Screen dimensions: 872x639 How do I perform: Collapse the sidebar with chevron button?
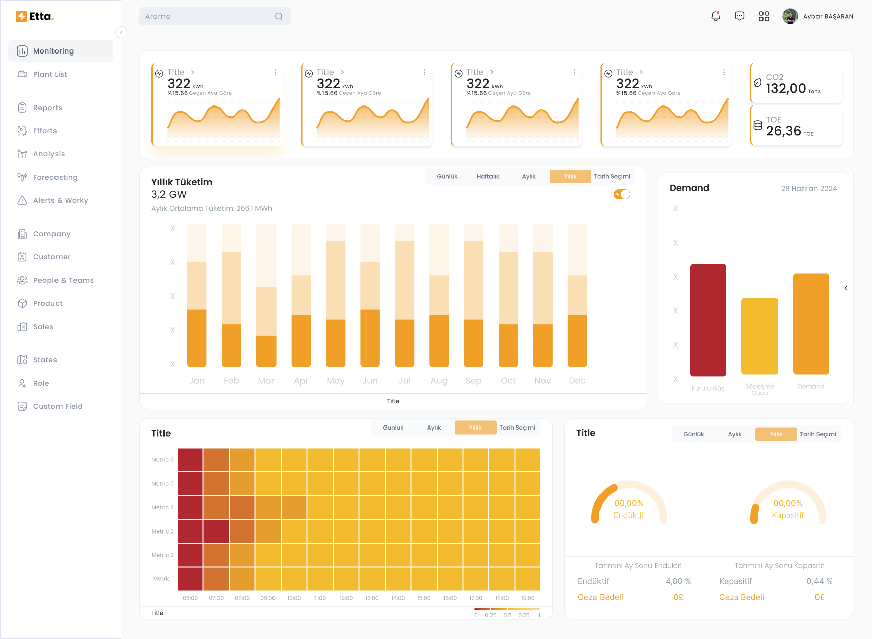click(x=121, y=32)
